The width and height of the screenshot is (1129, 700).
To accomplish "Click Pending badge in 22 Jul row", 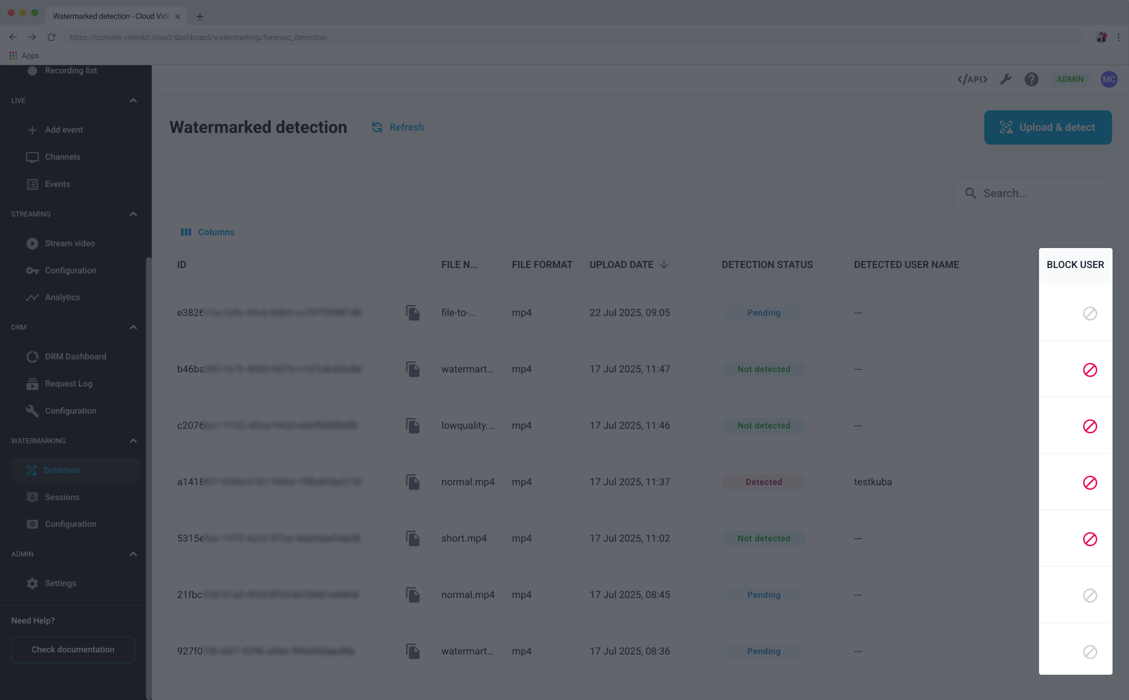I will point(763,313).
